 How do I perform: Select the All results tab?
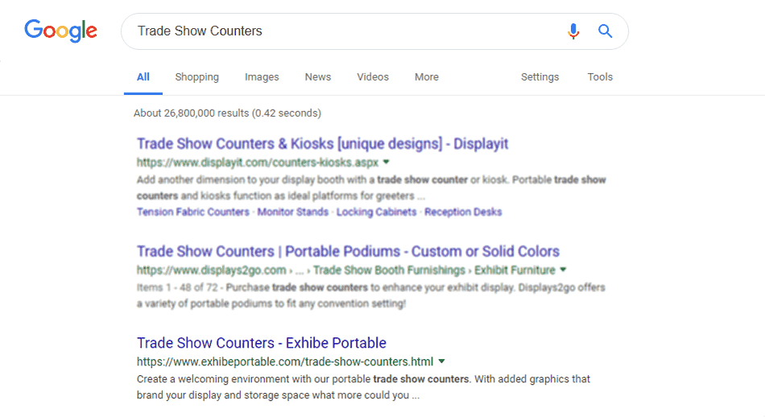143,77
